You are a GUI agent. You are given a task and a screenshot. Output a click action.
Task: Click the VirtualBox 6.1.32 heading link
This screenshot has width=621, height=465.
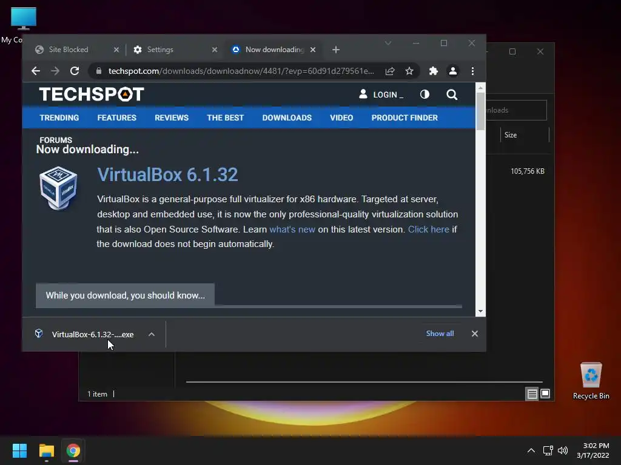pyautogui.click(x=167, y=175)
